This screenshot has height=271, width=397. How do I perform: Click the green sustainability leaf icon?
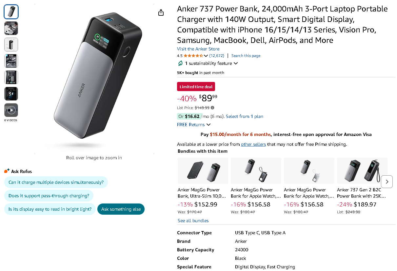click(180, 63)
